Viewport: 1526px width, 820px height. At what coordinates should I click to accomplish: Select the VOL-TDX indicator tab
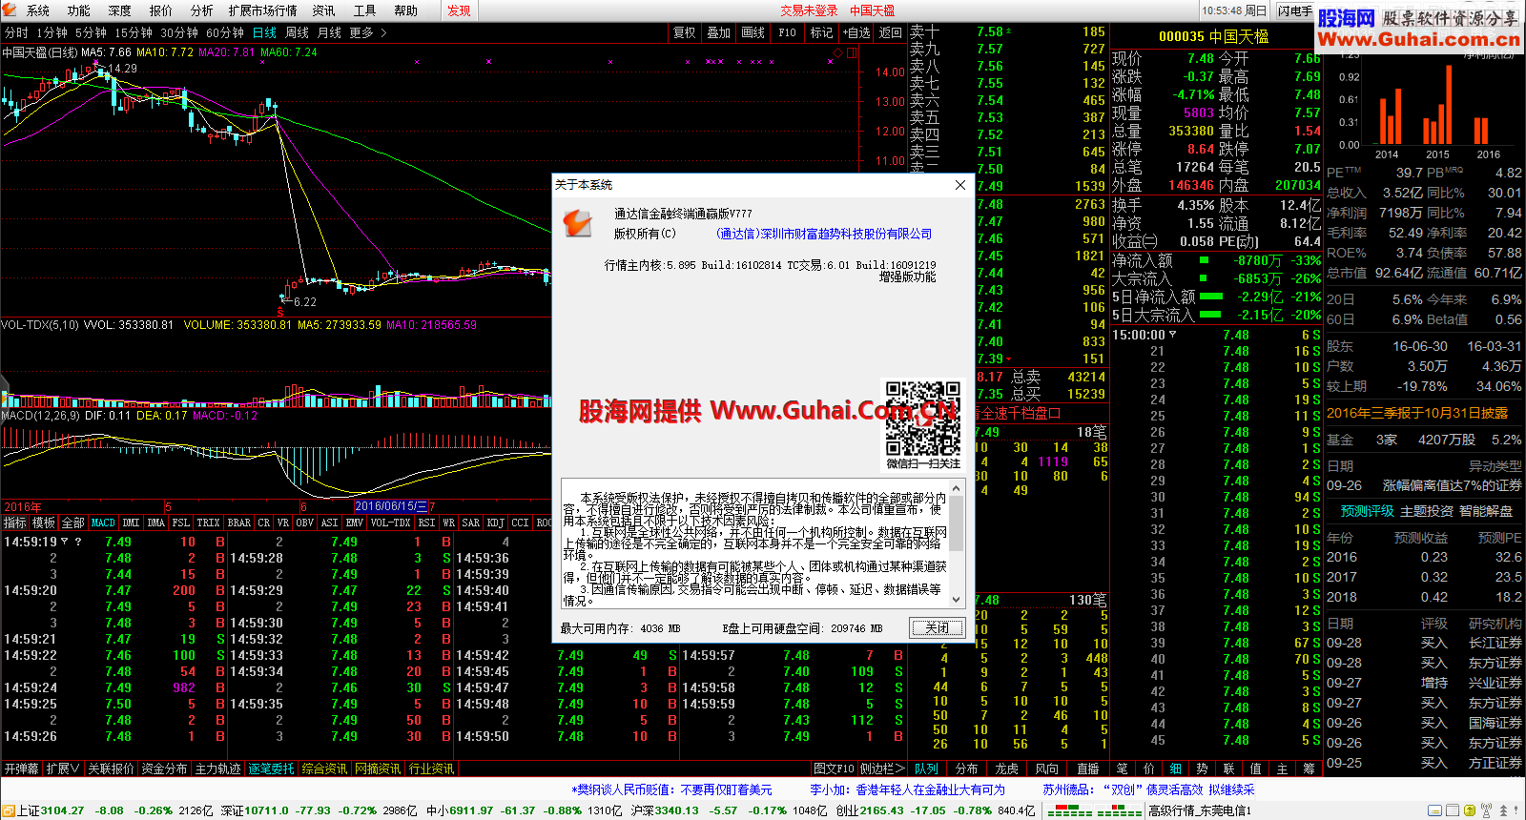click(390, 523)
